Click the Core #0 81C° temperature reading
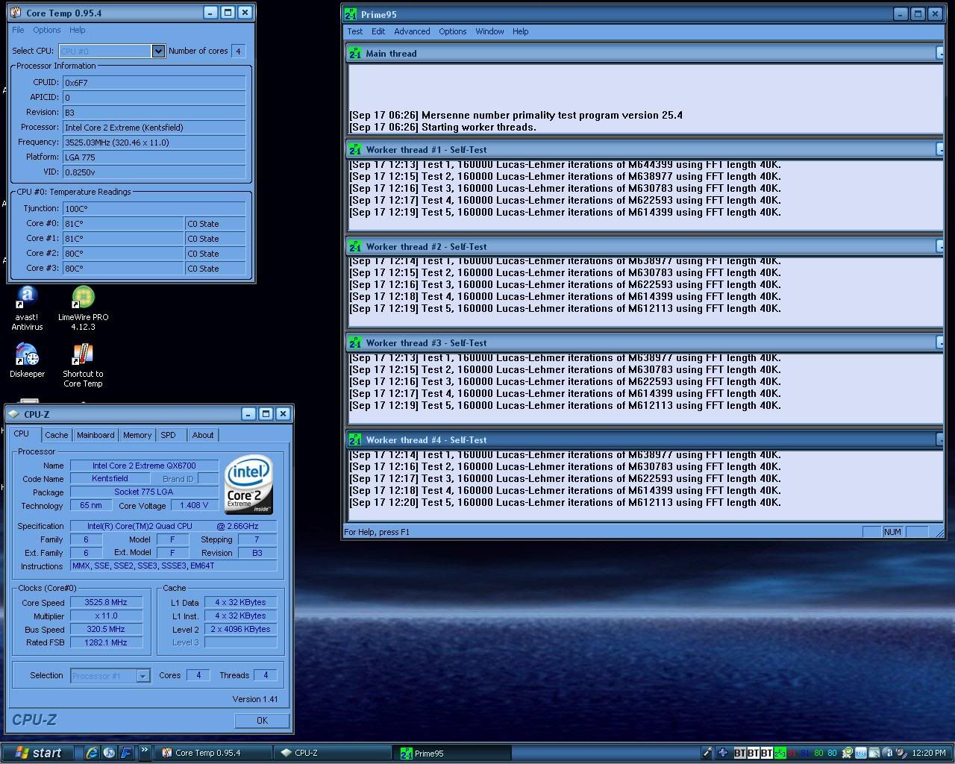 tap(123, 224)
